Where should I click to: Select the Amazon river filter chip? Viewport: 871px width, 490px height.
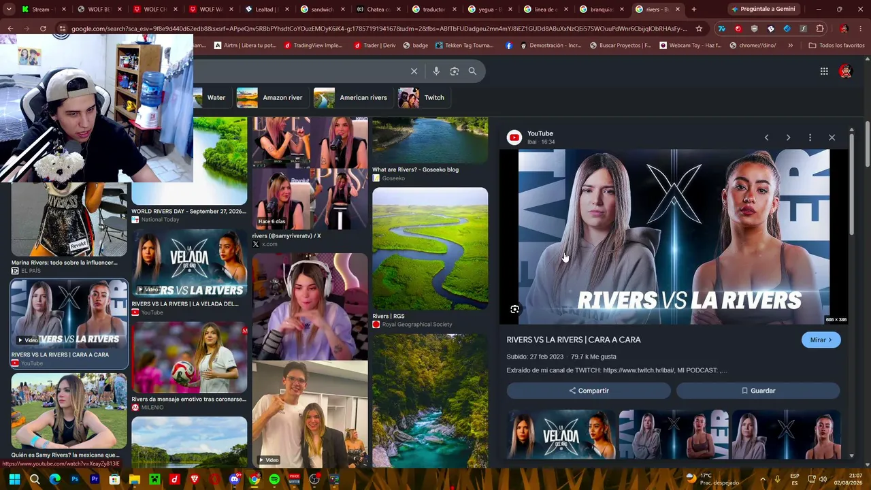coord(272,97)
